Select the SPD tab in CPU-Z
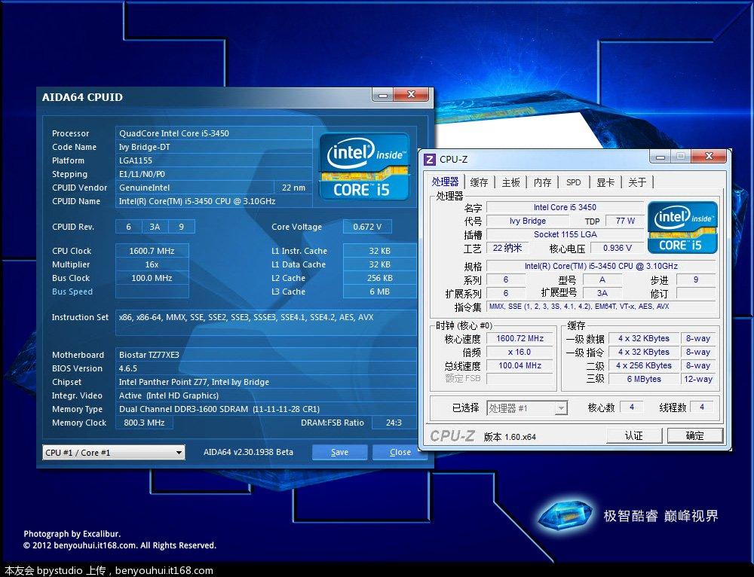Screen dimensions: 754x577 (x=574, y=182)
